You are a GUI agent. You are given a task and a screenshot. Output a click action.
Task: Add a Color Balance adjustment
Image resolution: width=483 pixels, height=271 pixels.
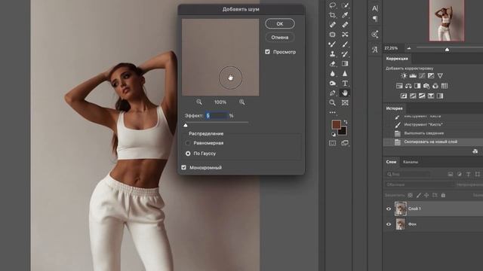[408, 86]
